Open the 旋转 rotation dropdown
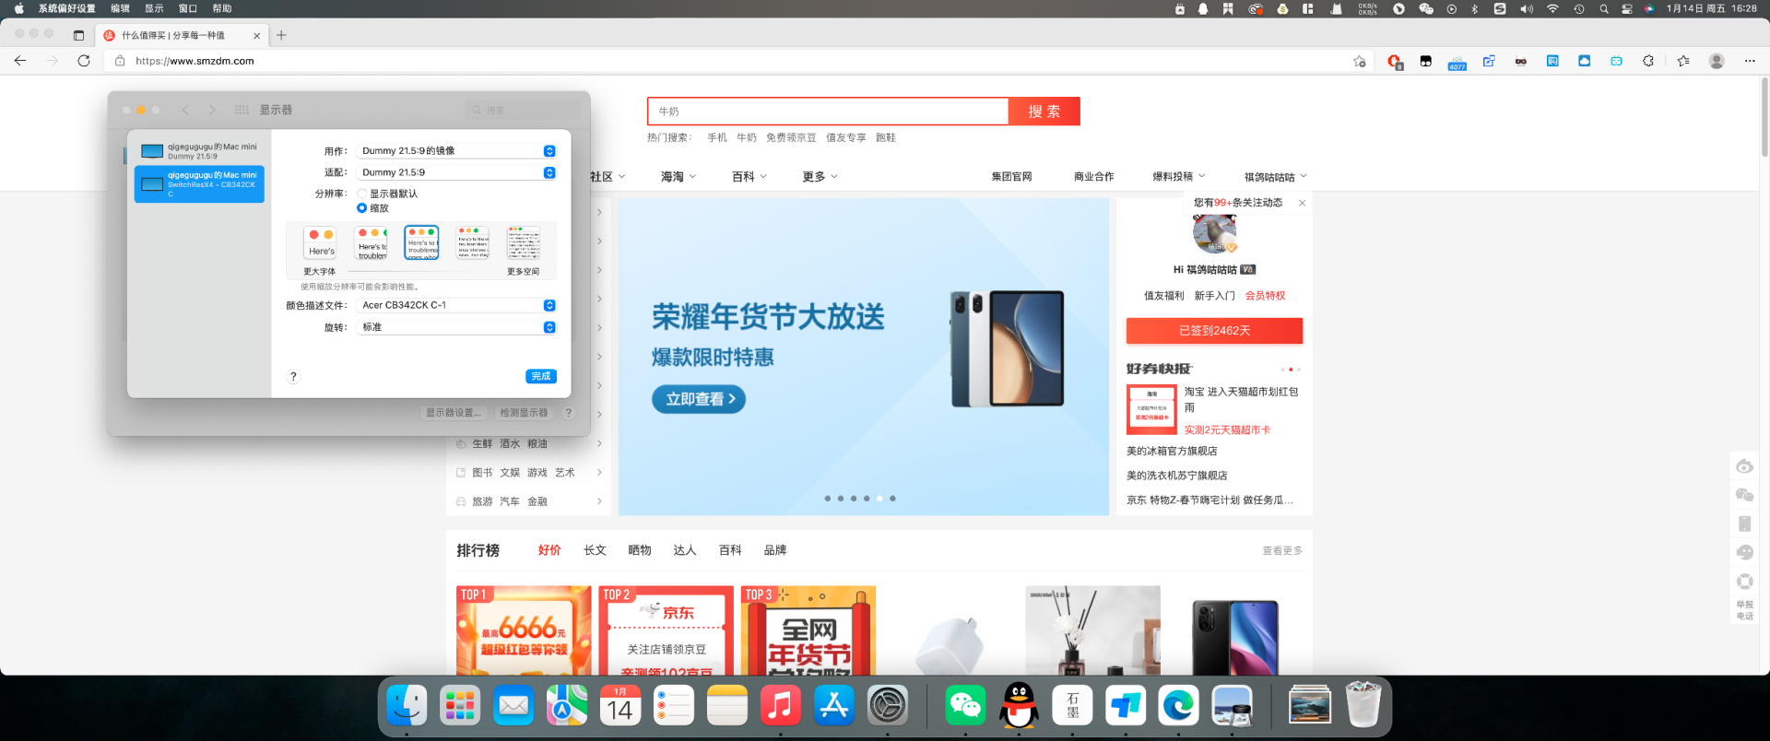This screenshot has height=741, width=1770. [x=457, y=327]
